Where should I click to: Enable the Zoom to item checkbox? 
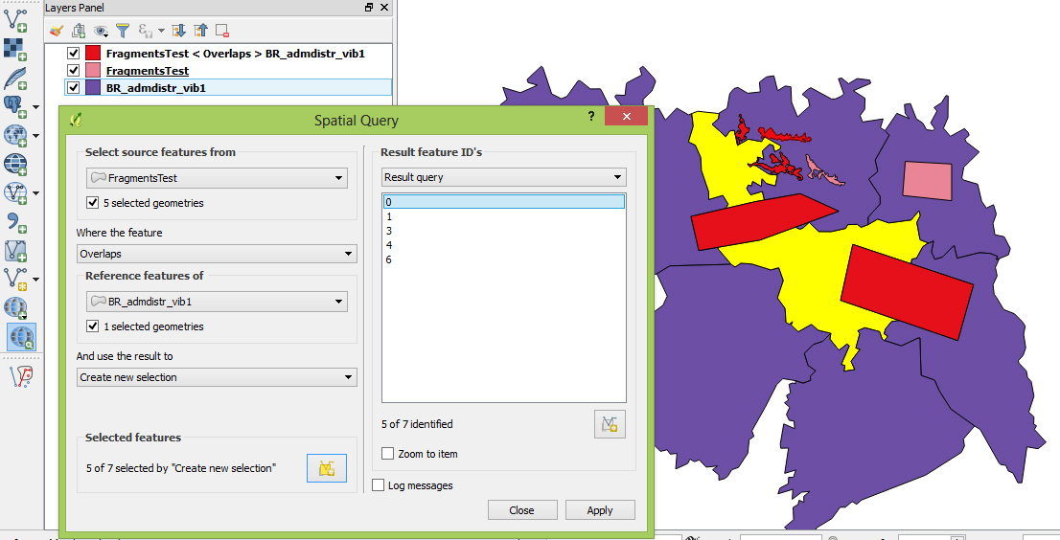(387, 454)
